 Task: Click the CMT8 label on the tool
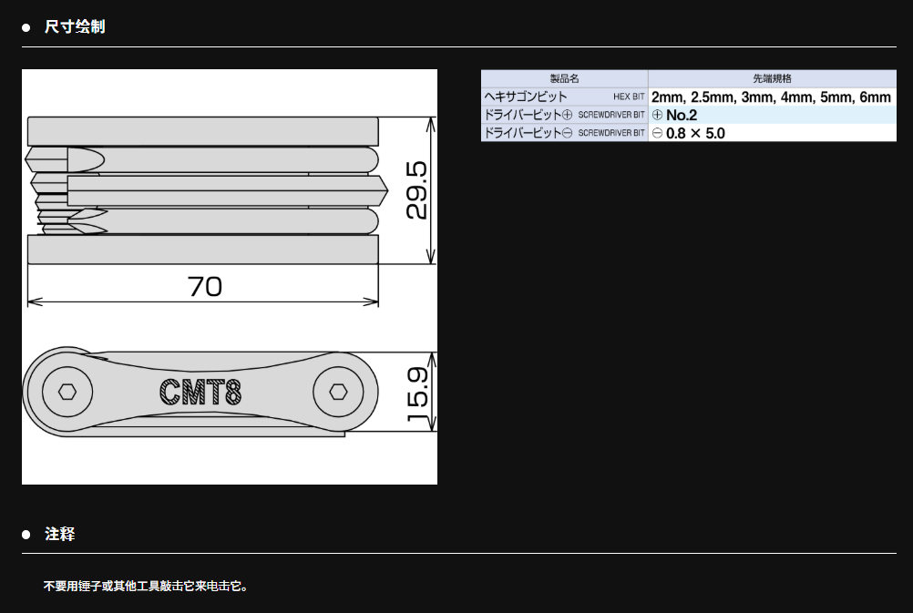click(200, 393)
